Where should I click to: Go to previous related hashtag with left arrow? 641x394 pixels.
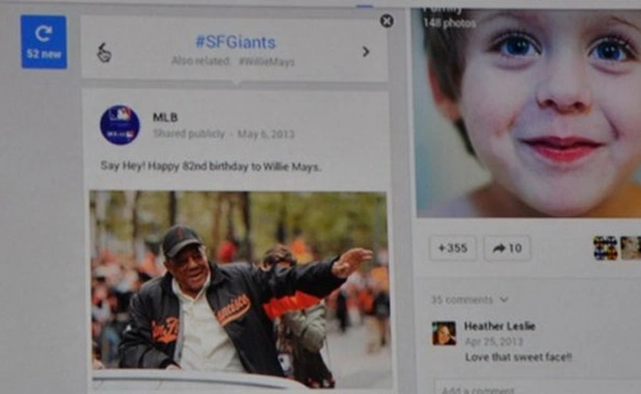tap(103, 52)
